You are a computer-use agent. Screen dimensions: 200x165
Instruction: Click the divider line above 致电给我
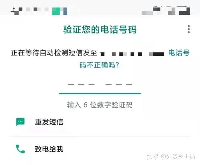click(x=100, y=136)
